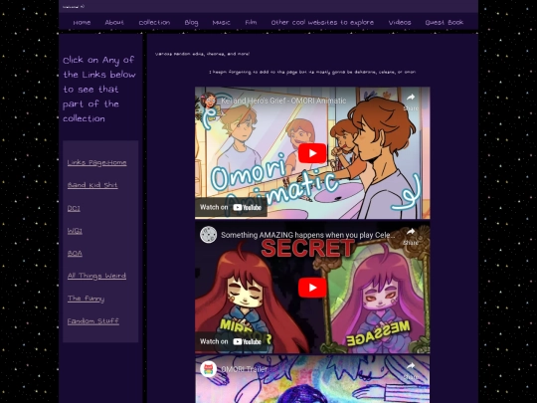Open the BOA sidebar link
The width and height of the screenshot is (537, 403).
[x=75, y=254]
